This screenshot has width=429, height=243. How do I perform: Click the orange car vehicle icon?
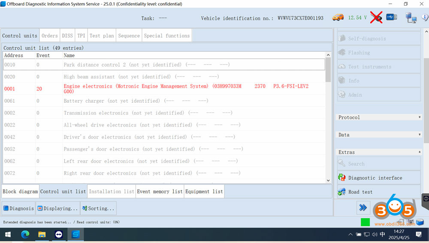pyautogui.click(x=338, y=18)
